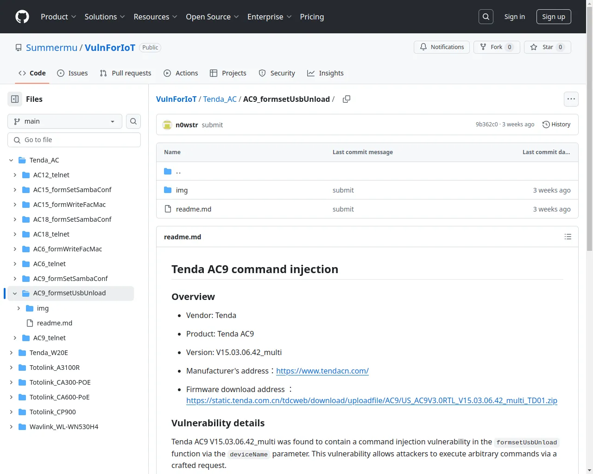The image size is (593, 474).
Task: Open the Pull requests tab
Action: [x=126, y=73]
